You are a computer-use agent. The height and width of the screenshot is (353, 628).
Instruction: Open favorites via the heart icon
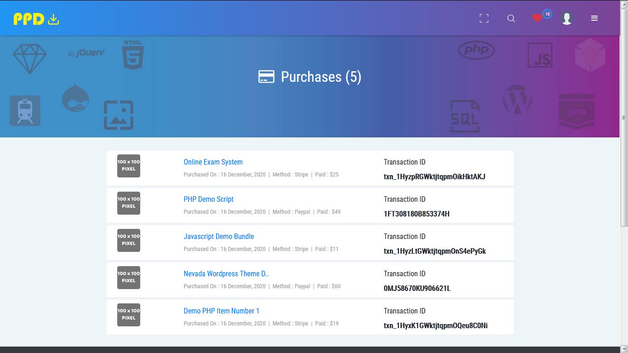[x=537, y=18]
